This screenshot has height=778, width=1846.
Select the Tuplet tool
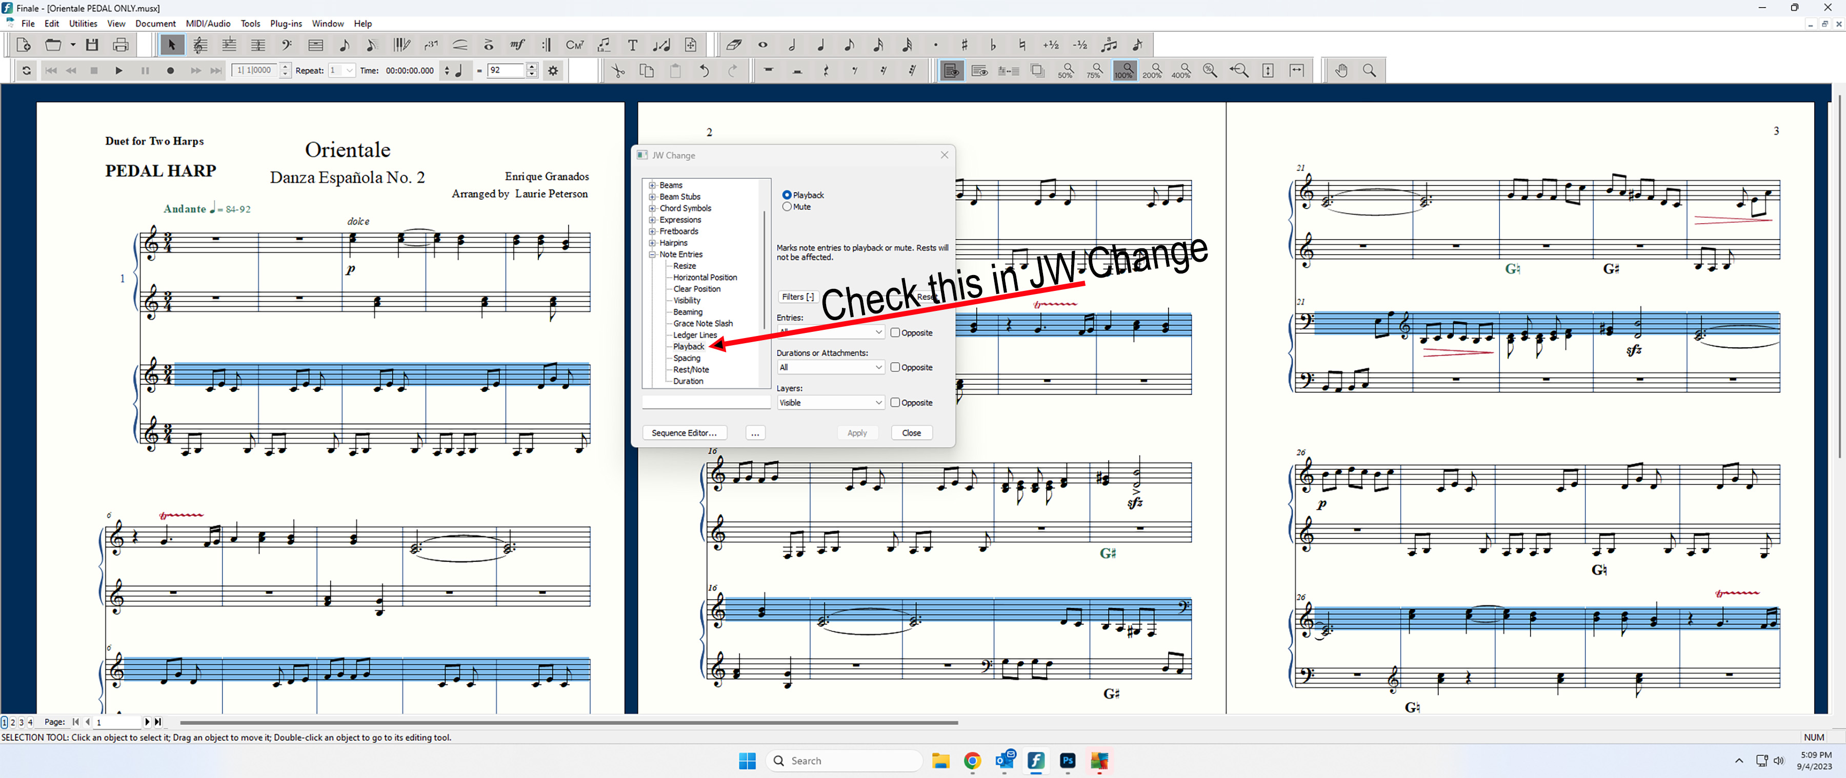[x=431, y=45]
